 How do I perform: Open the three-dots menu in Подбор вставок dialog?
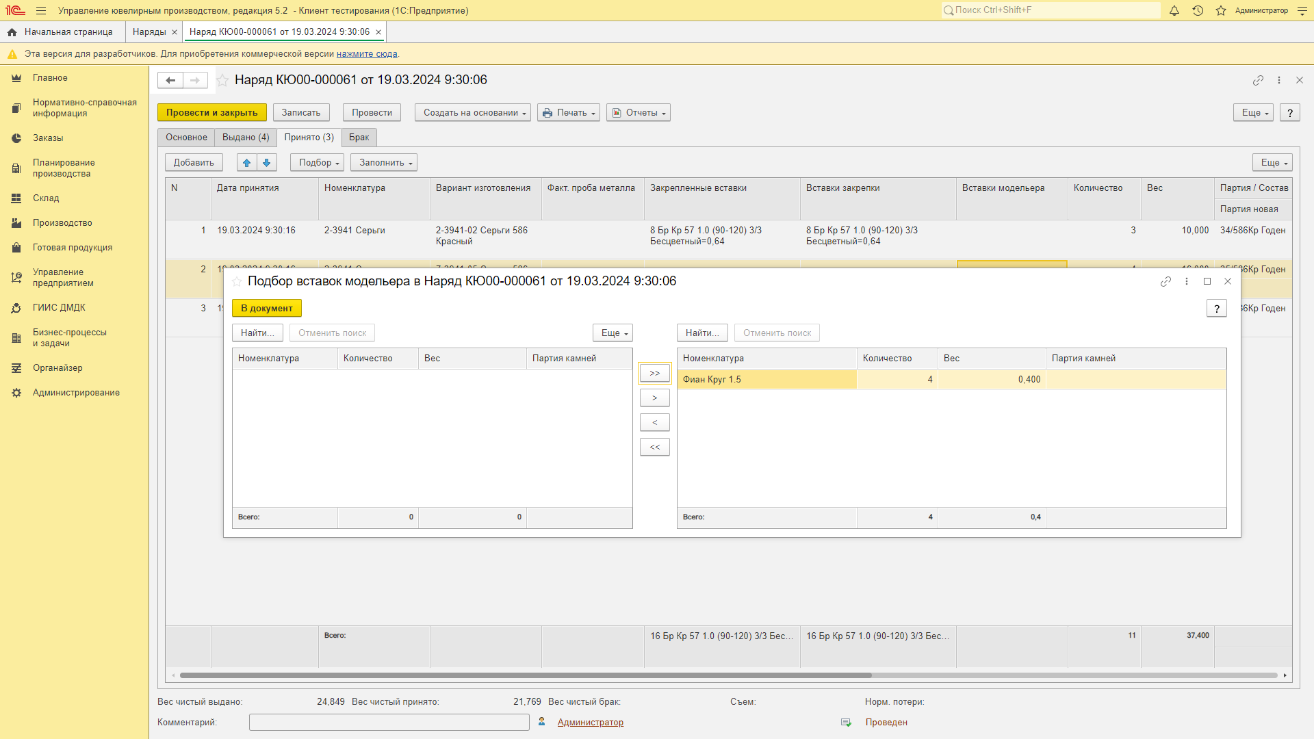(x=1186, y=282)
